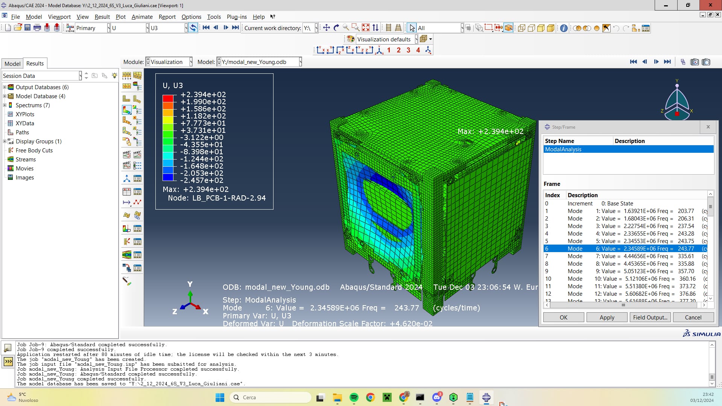Open the Module Visualization dropdown
This screenshot has height=406, width=722.
(191, 62)
